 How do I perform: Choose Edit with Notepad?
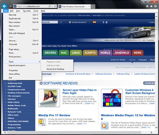[x=22, y=33]
